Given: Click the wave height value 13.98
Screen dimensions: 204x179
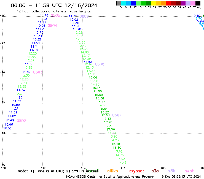Looking at the screenshot, I should point(121,159).
